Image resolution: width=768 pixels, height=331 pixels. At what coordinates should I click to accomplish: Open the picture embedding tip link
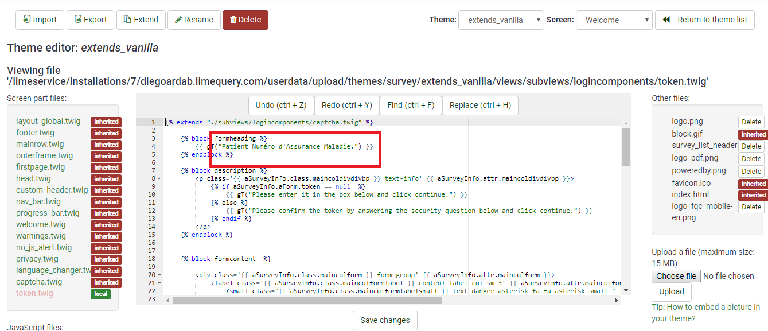[x=705, y=313]
